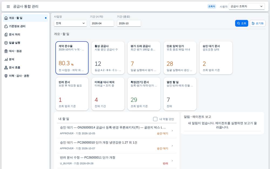Go to 문서 흐름 menu label
Screen dimensions: 270x169
(x=15, y=68)
